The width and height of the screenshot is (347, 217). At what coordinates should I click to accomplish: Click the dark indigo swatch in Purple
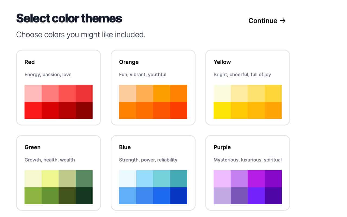[x=273, y=196]
